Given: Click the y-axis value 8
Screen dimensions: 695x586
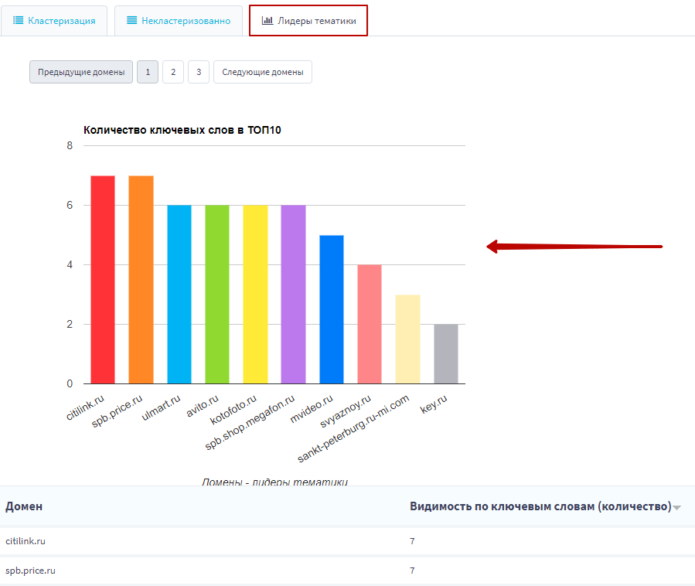Looking at the screenshot, I should tap(70, 145).
